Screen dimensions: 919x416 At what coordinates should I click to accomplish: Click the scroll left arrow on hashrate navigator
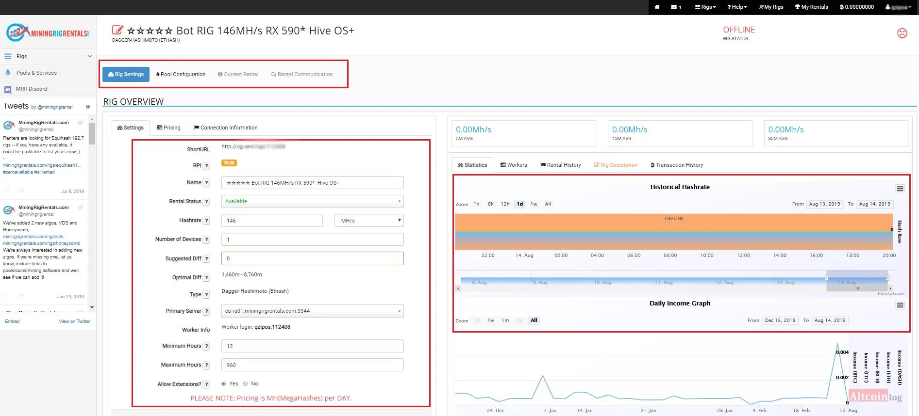pyautogui.click(x=458, y=288)
